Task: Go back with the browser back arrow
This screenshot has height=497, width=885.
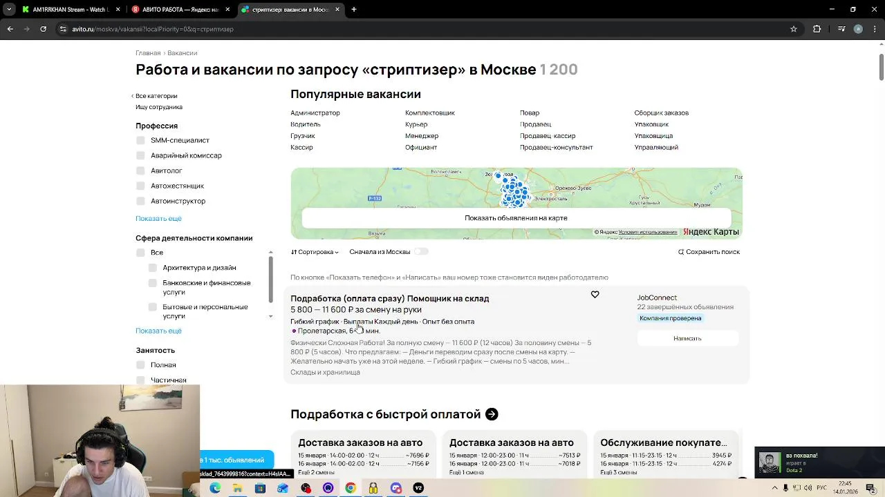Action: 10,29
